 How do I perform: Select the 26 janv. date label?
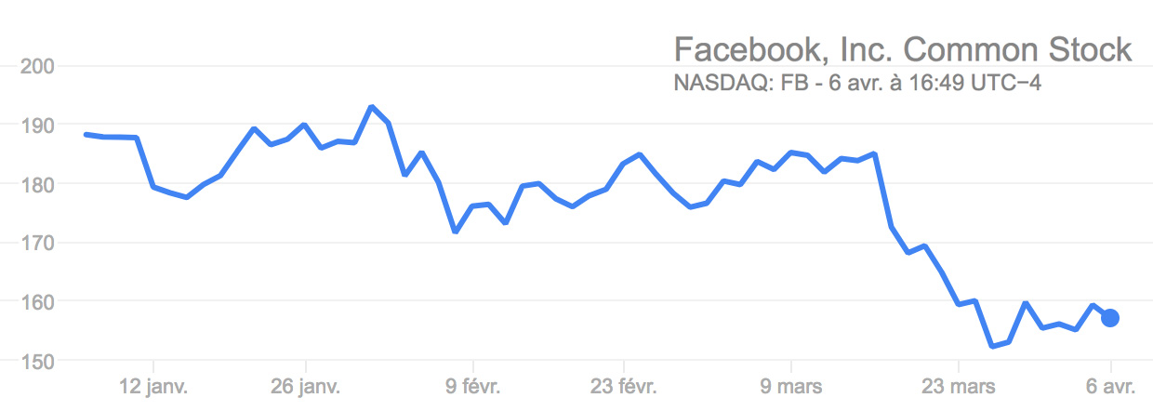(306, 385)
